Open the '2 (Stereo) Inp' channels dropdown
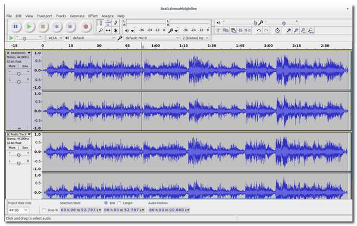The height and width of the screenshot is (226, 357). tap(195, 38)
